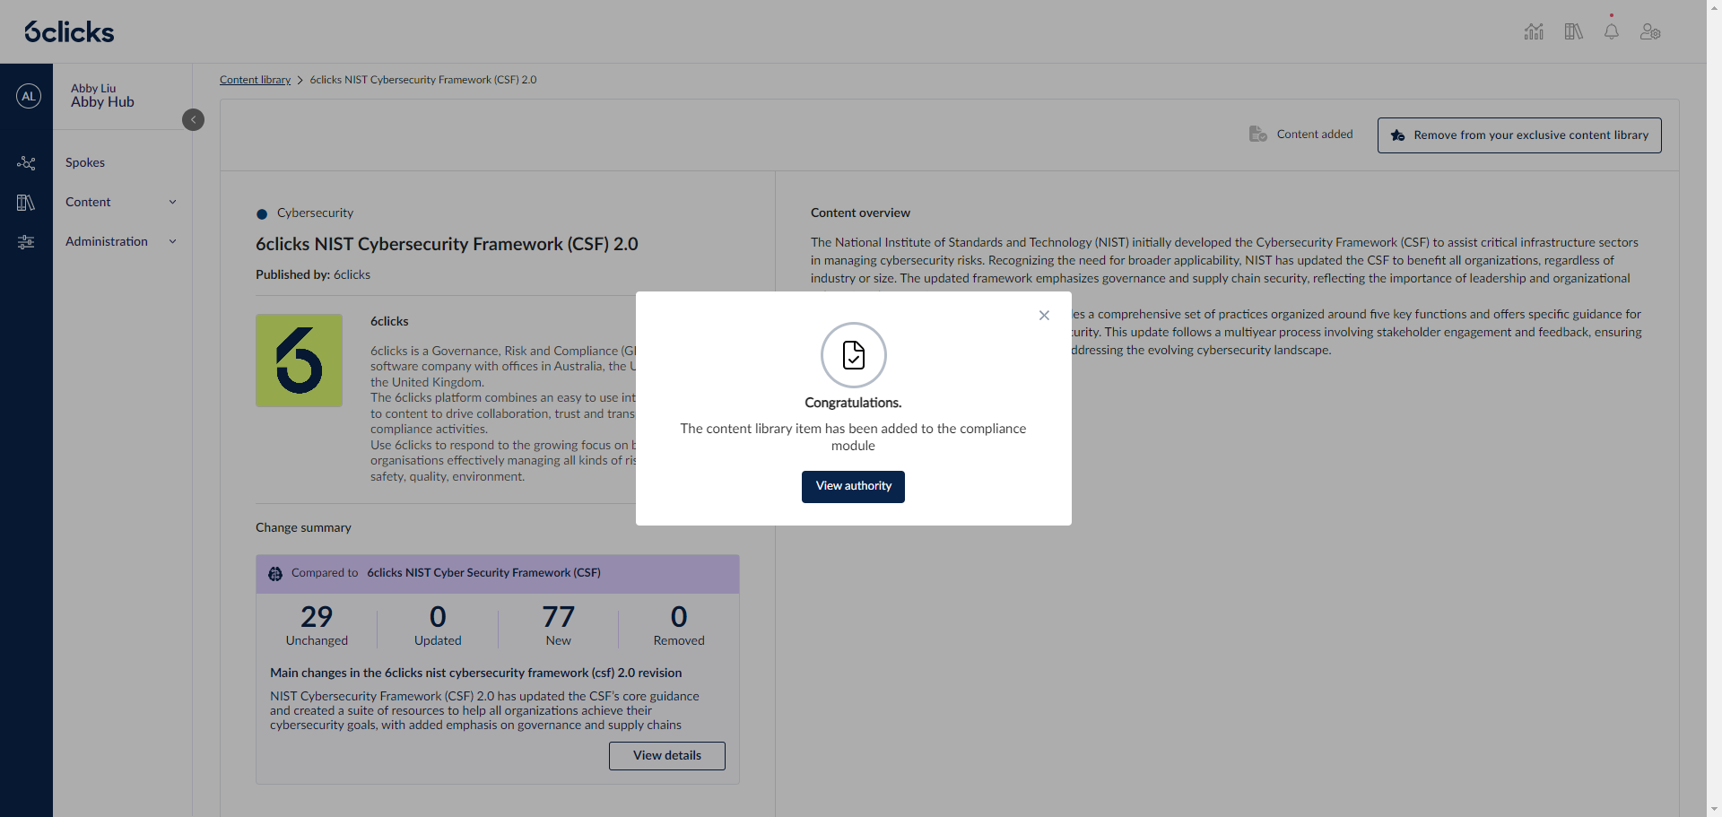This screenshot has width=1722, height=817.
Task: Click the Congratulations heading
Action: (853, 404)
